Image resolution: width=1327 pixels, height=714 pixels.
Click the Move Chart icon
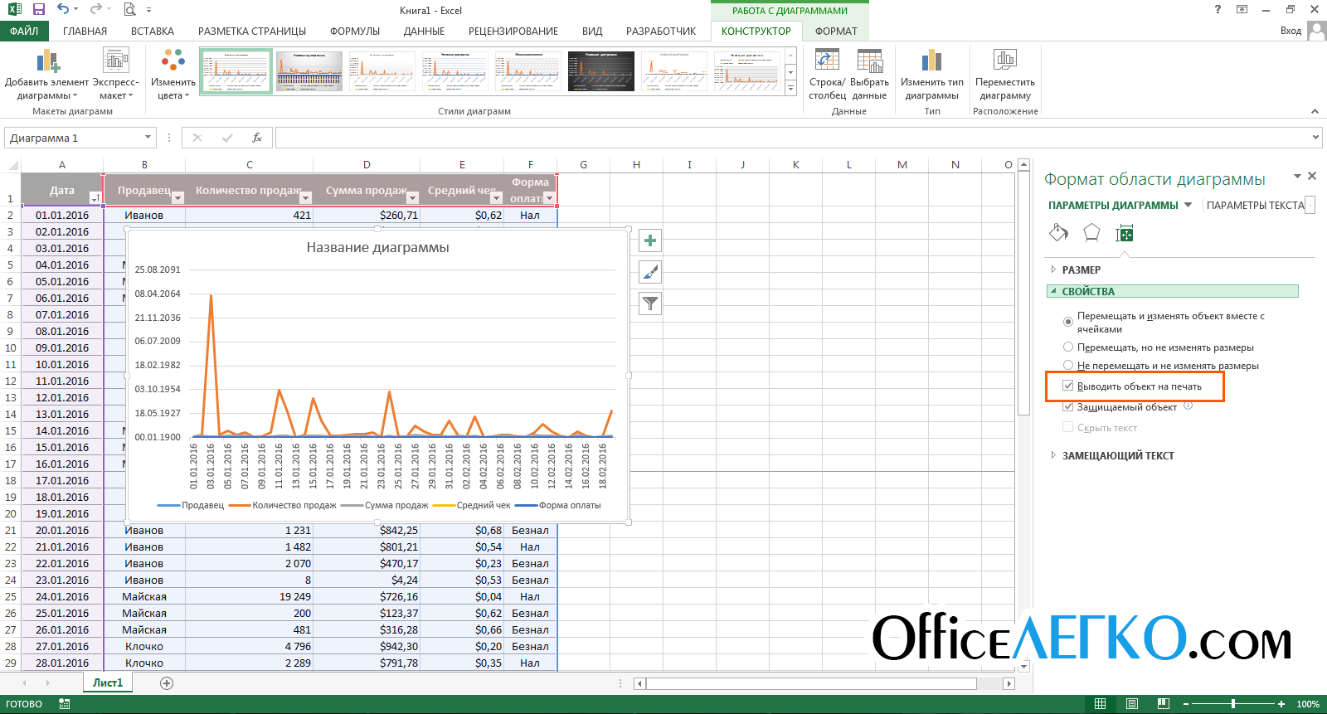(1005, 61)
